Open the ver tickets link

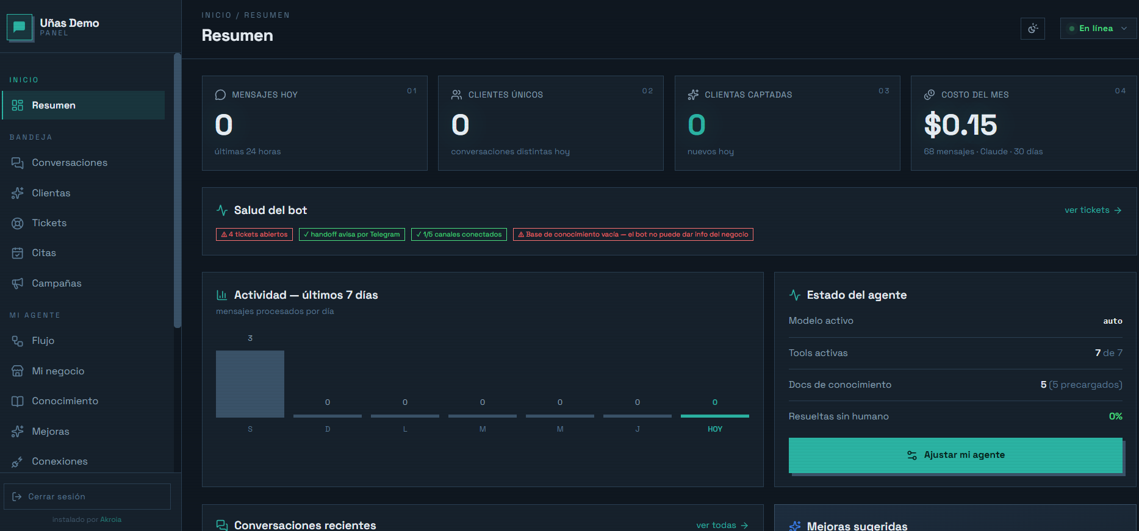click(1093, 210)
